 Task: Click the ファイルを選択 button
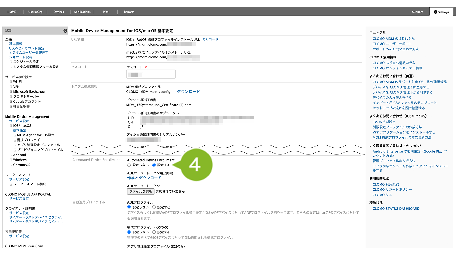[141, 191]
